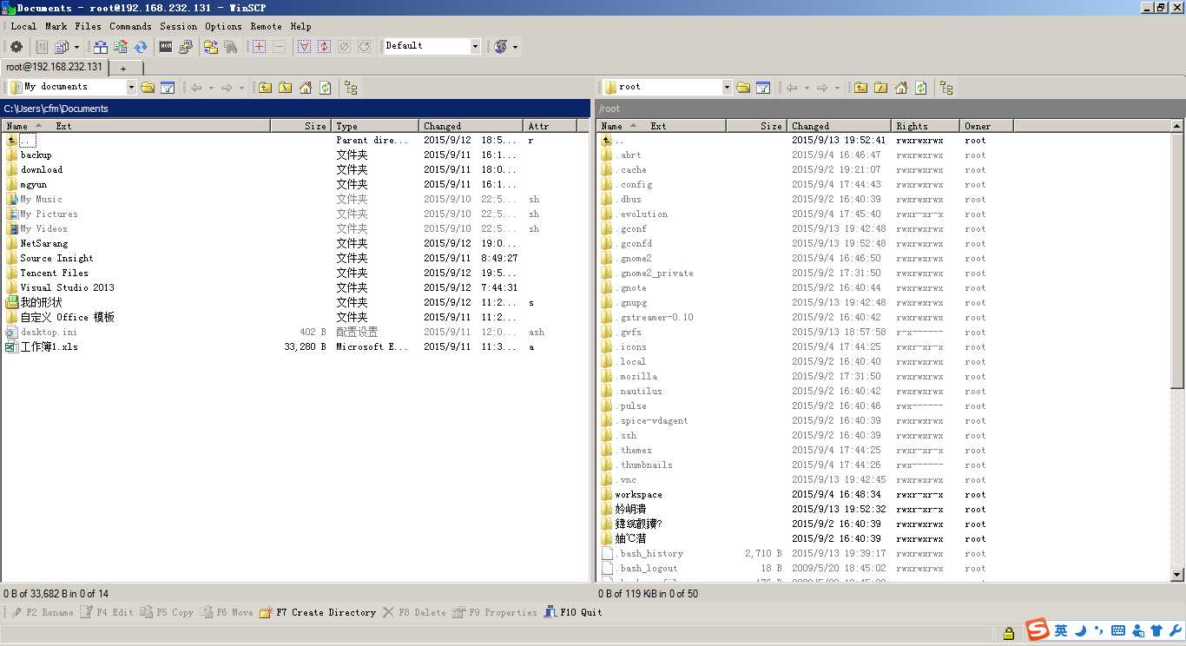Select the root@192.168.232.131 session tab

coord(54,67)
